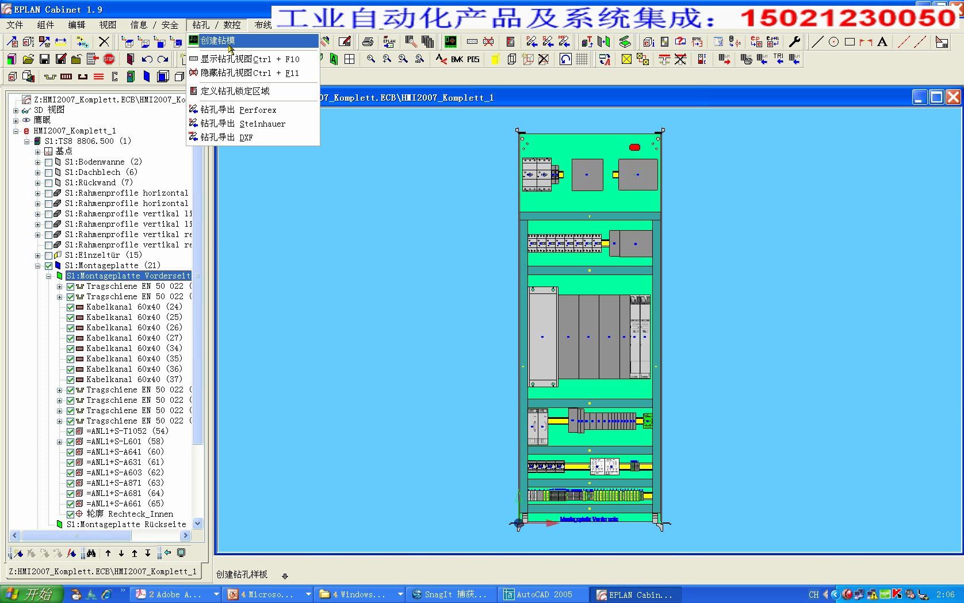Screen dimensions: 964x603
Task: Toggle checkbox for S1:Einzeltür (15)
Action: click(49, 255)
